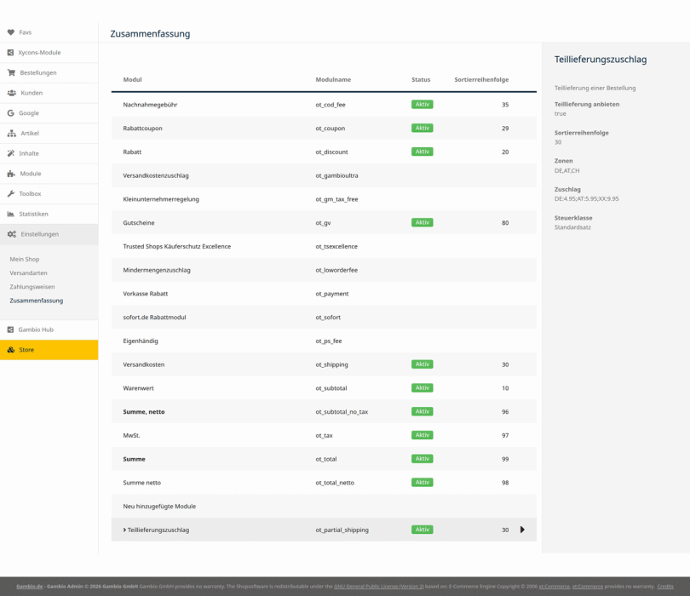Select Trusted Shops Käuferschutz Excellence module
This screenshot has height=596, width=690.
(x=177, y=246)
